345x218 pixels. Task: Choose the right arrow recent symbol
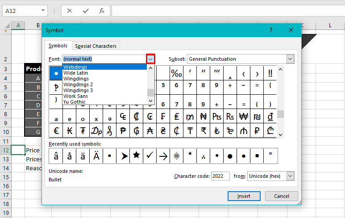pyautogui.click(x=163, y=156)
